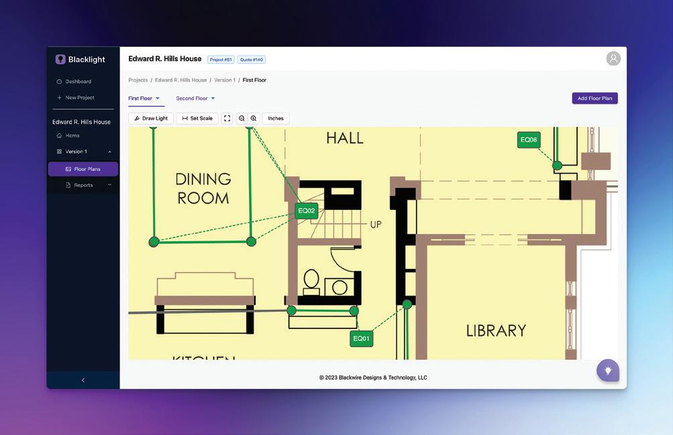
Task: Switch to the First Floor tab
Action: 140,99
